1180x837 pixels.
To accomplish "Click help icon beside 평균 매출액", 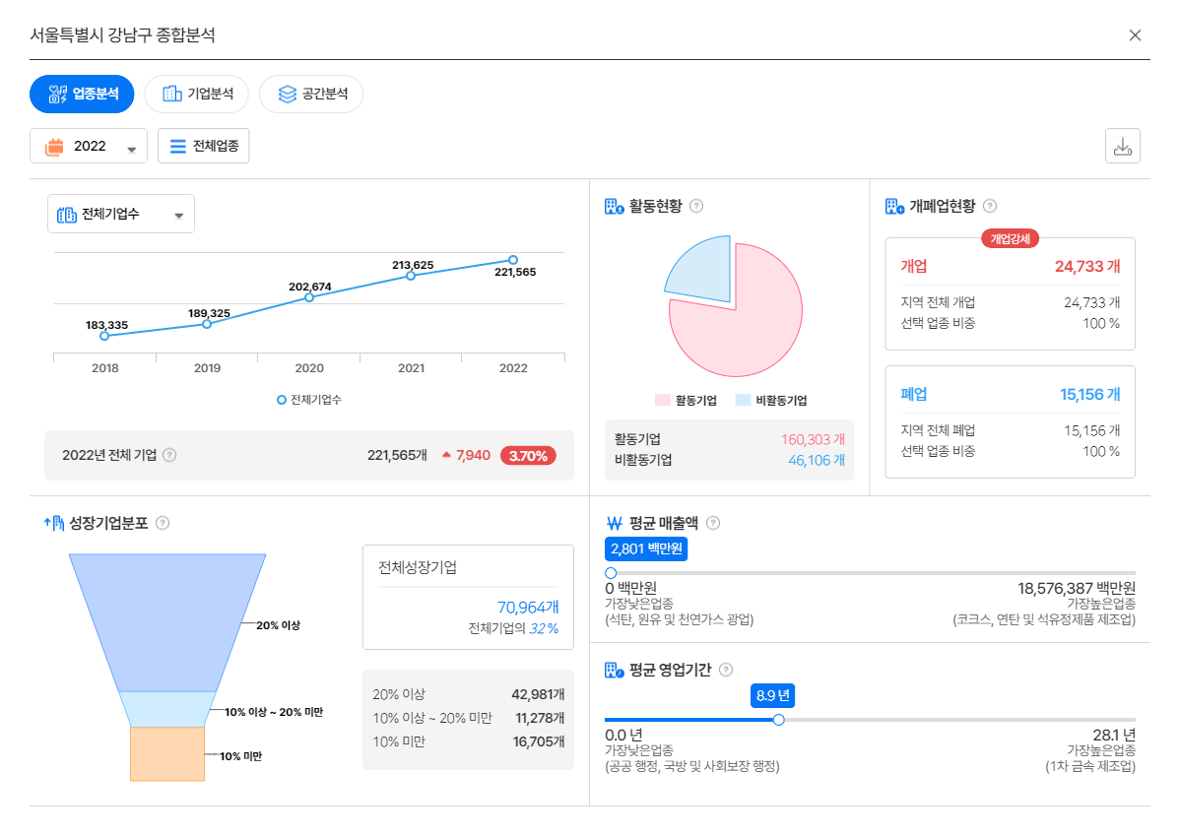I will [x=713, y=523].
